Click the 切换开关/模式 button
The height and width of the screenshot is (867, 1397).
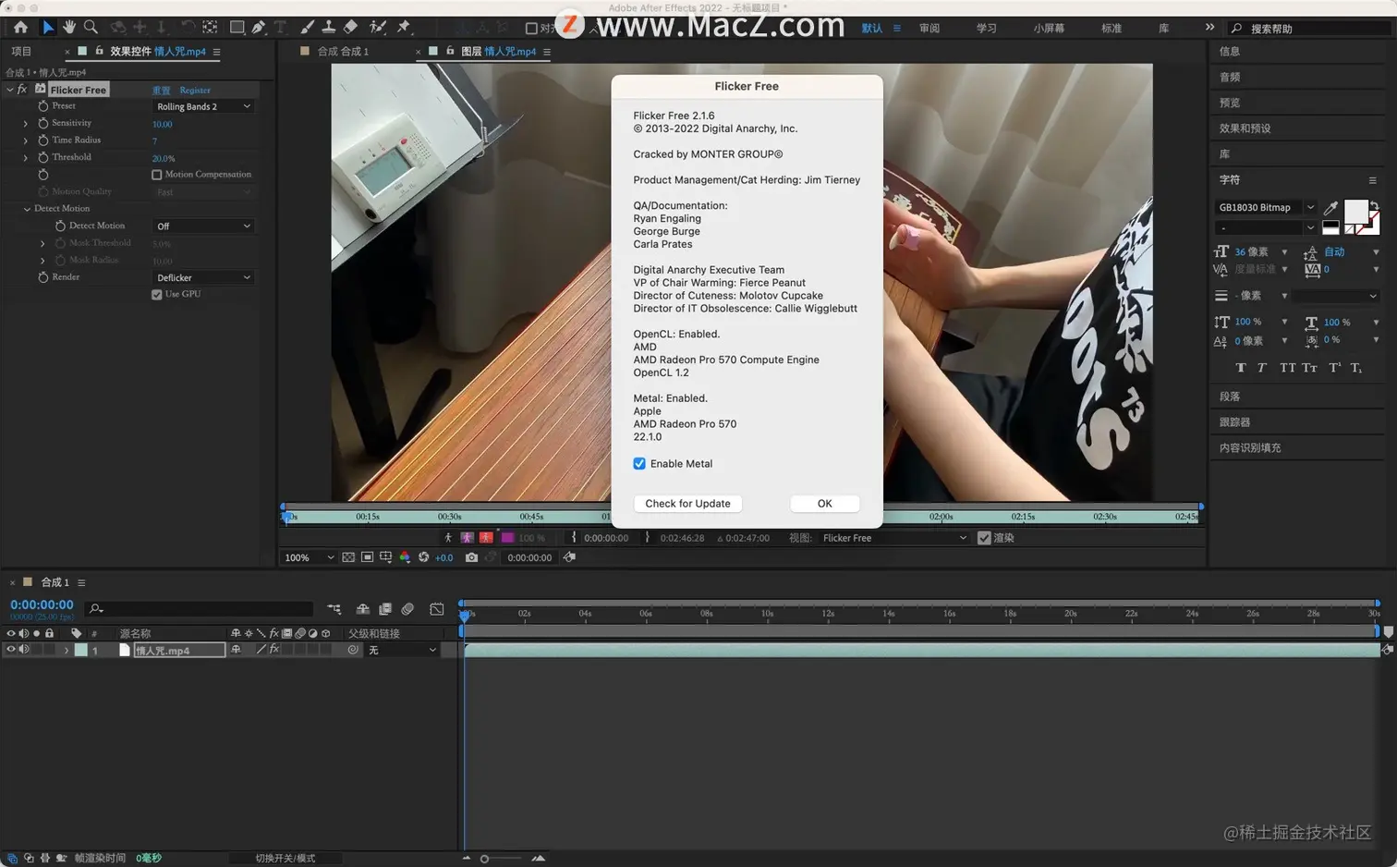point(285,859)
